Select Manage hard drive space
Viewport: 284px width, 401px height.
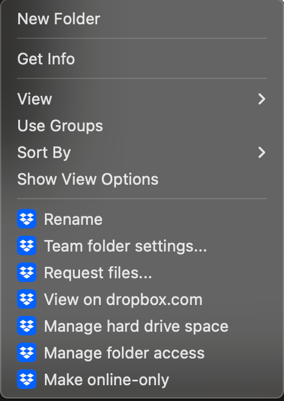[x=142, y=326]
